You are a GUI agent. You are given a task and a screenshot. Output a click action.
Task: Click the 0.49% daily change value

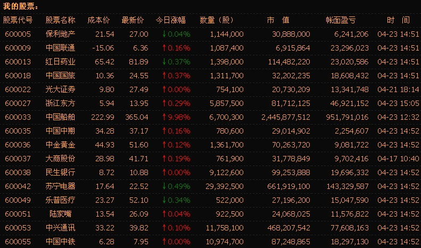coord(179,186)
